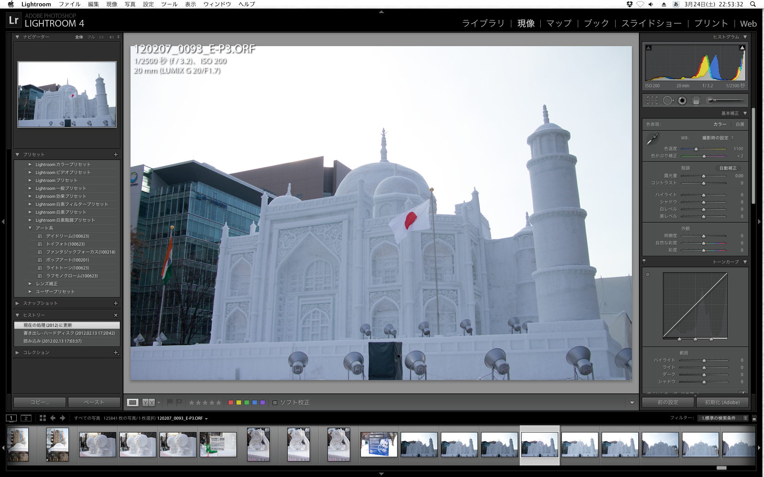Click the 初期化 (Adobe) reset button
Image resolution: width=764 pixels, height=477 pixels.
[x=722, y=402]
